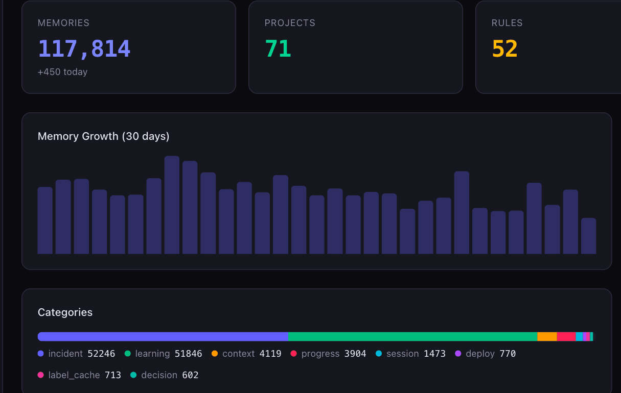Click the teal decision legend dot
Screen dimensions: 621x393
[x=134, y=375]
